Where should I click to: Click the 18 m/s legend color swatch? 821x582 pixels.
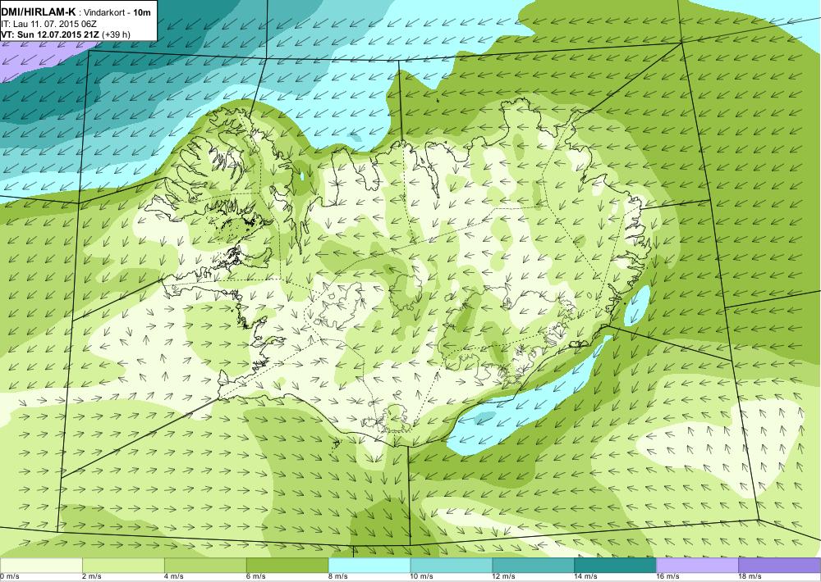[x=780, y=566]
